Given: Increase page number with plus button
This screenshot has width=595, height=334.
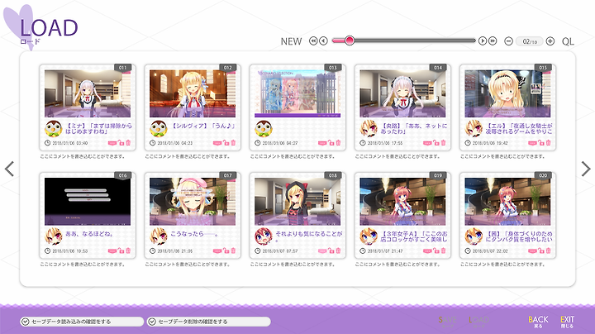Looking at the screenshot, I should (x=550, y=41).
